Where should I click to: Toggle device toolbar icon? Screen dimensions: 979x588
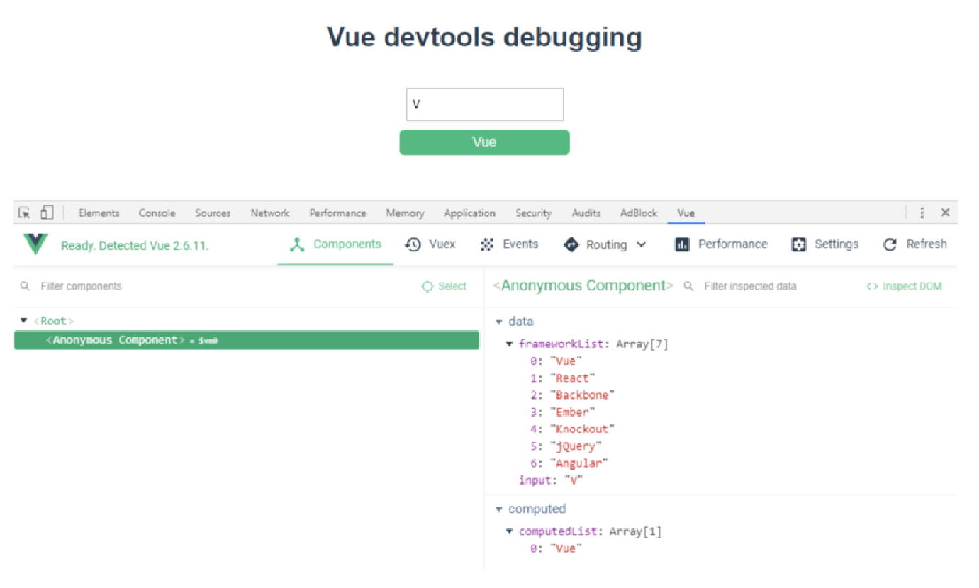tap(47, 212)
